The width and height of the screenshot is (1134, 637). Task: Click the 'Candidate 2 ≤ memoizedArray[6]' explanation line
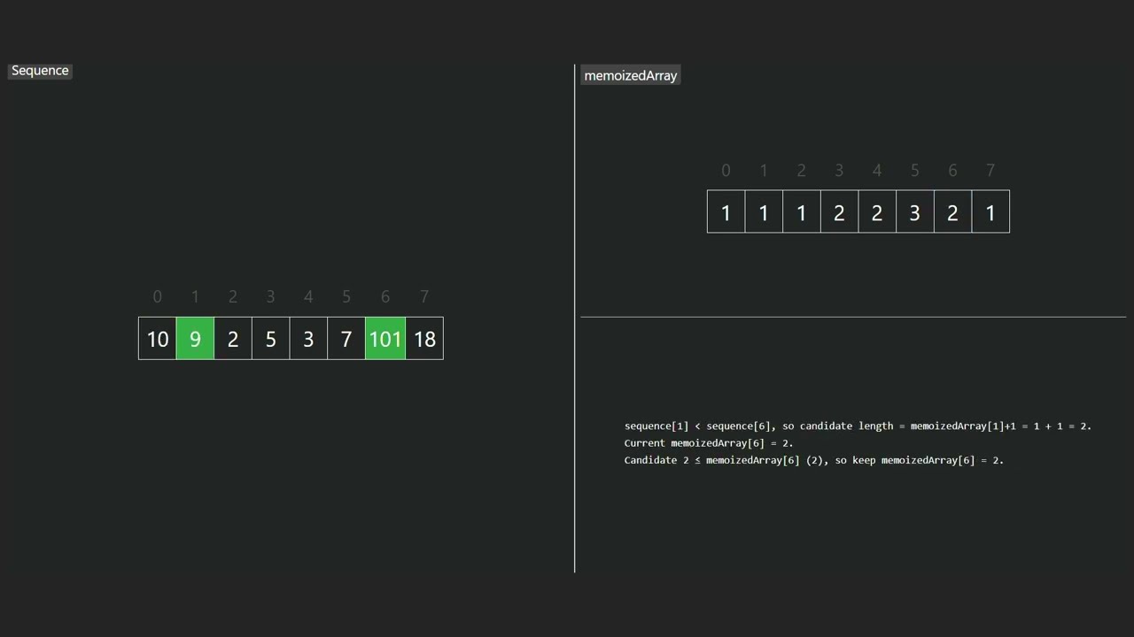(813, 460)
